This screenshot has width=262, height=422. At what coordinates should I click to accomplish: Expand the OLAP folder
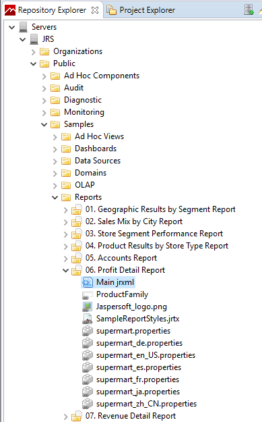click(55, 186)
